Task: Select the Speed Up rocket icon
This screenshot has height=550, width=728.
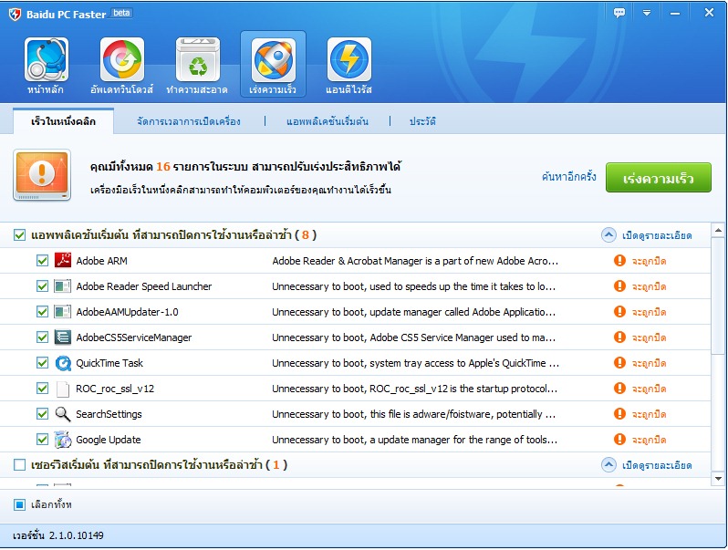Action: click(x=273, y=60)
